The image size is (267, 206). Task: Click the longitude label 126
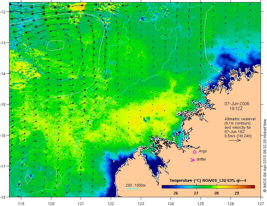(x=231, y=204)
